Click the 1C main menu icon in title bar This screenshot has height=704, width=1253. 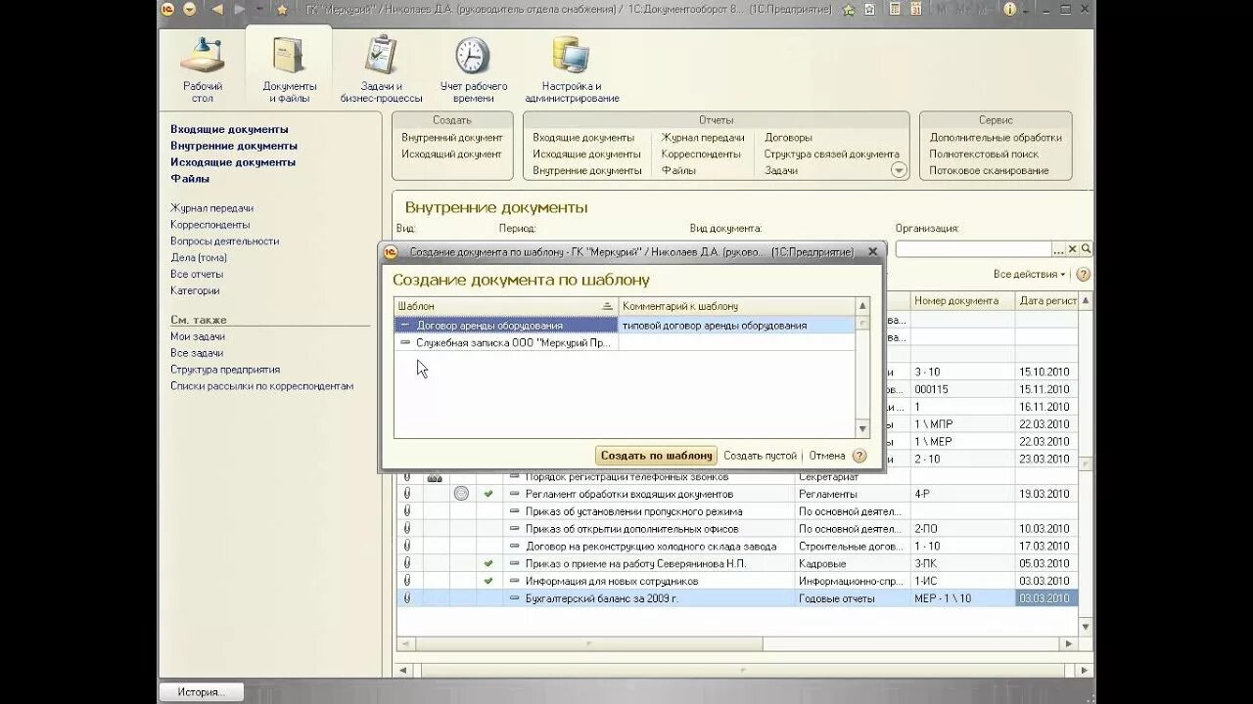(167, 9)
